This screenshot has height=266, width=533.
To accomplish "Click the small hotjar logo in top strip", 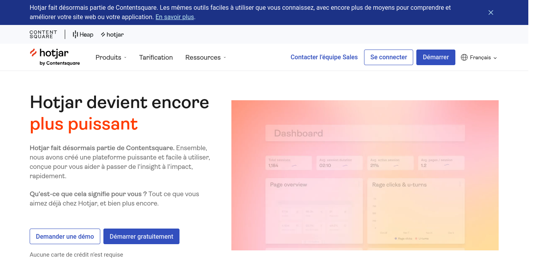I will tap(112, 35).
